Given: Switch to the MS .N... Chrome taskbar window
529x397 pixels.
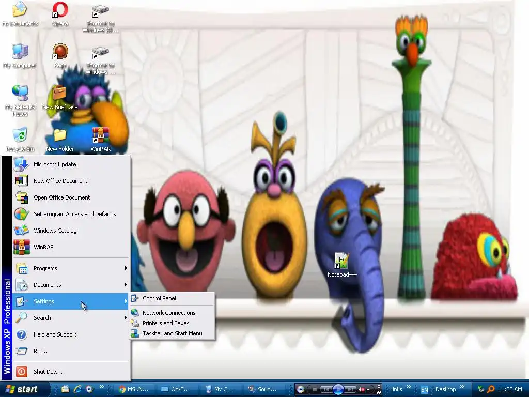Looking at the screenshot, I should point(134,389).
